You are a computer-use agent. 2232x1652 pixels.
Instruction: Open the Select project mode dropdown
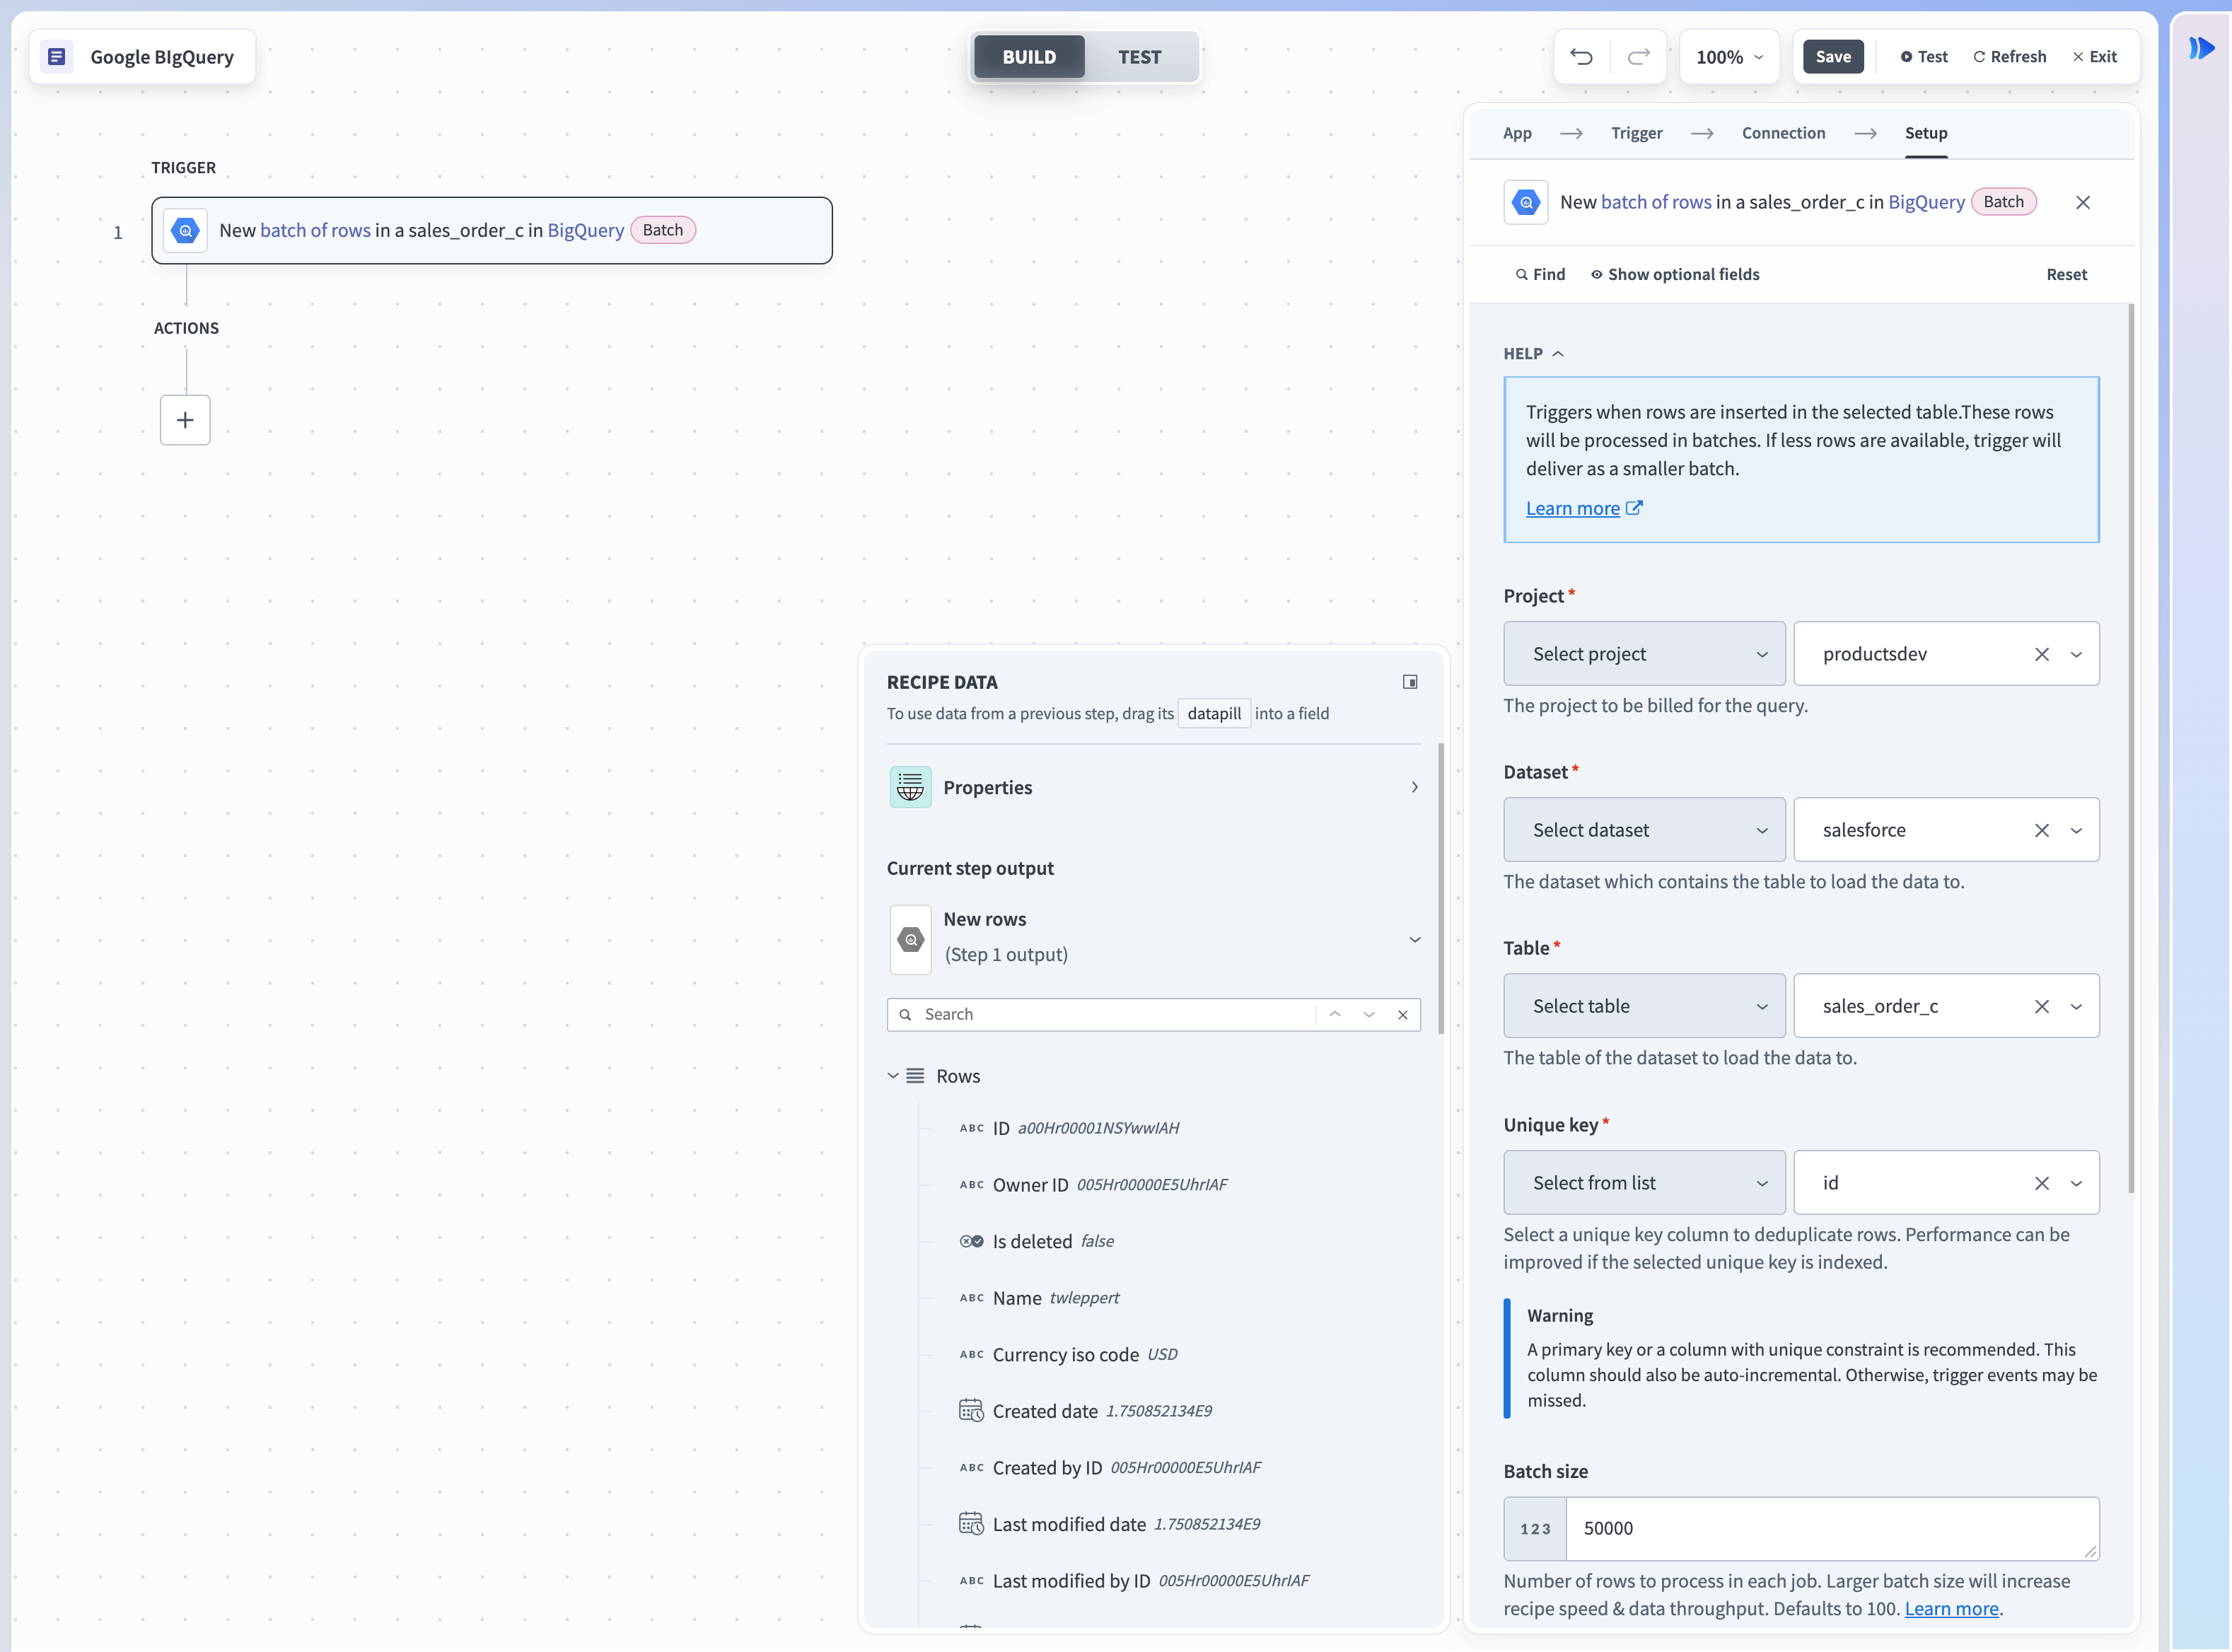(1644, 654)
